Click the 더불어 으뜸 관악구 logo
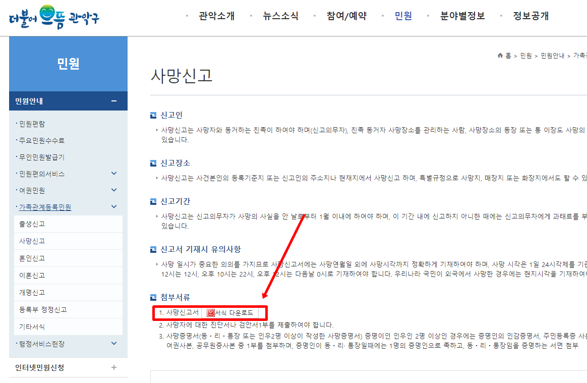 (54, 17)
